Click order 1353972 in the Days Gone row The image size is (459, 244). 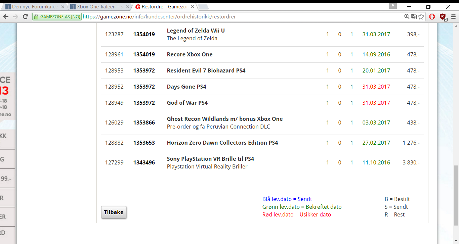point(144,87)
